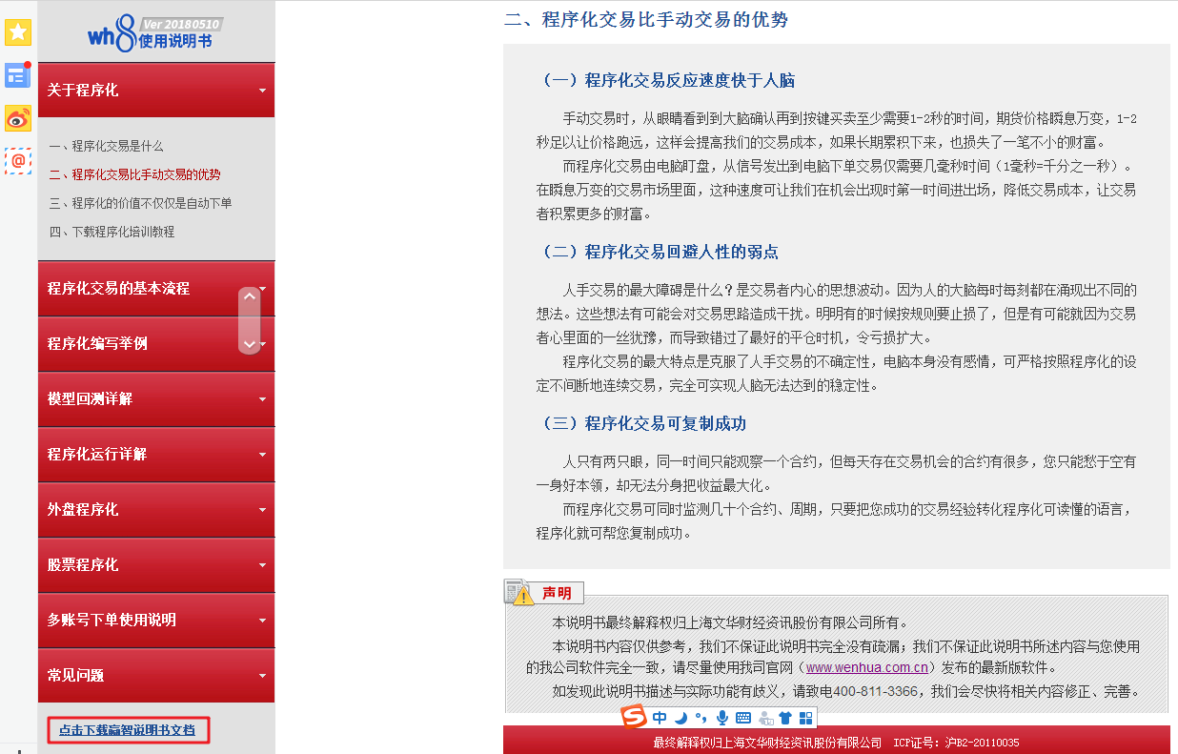This screenshot has height=754, width=1178.
Task: Select 一、程序化交易是什么 menu item
Action: 106,146
